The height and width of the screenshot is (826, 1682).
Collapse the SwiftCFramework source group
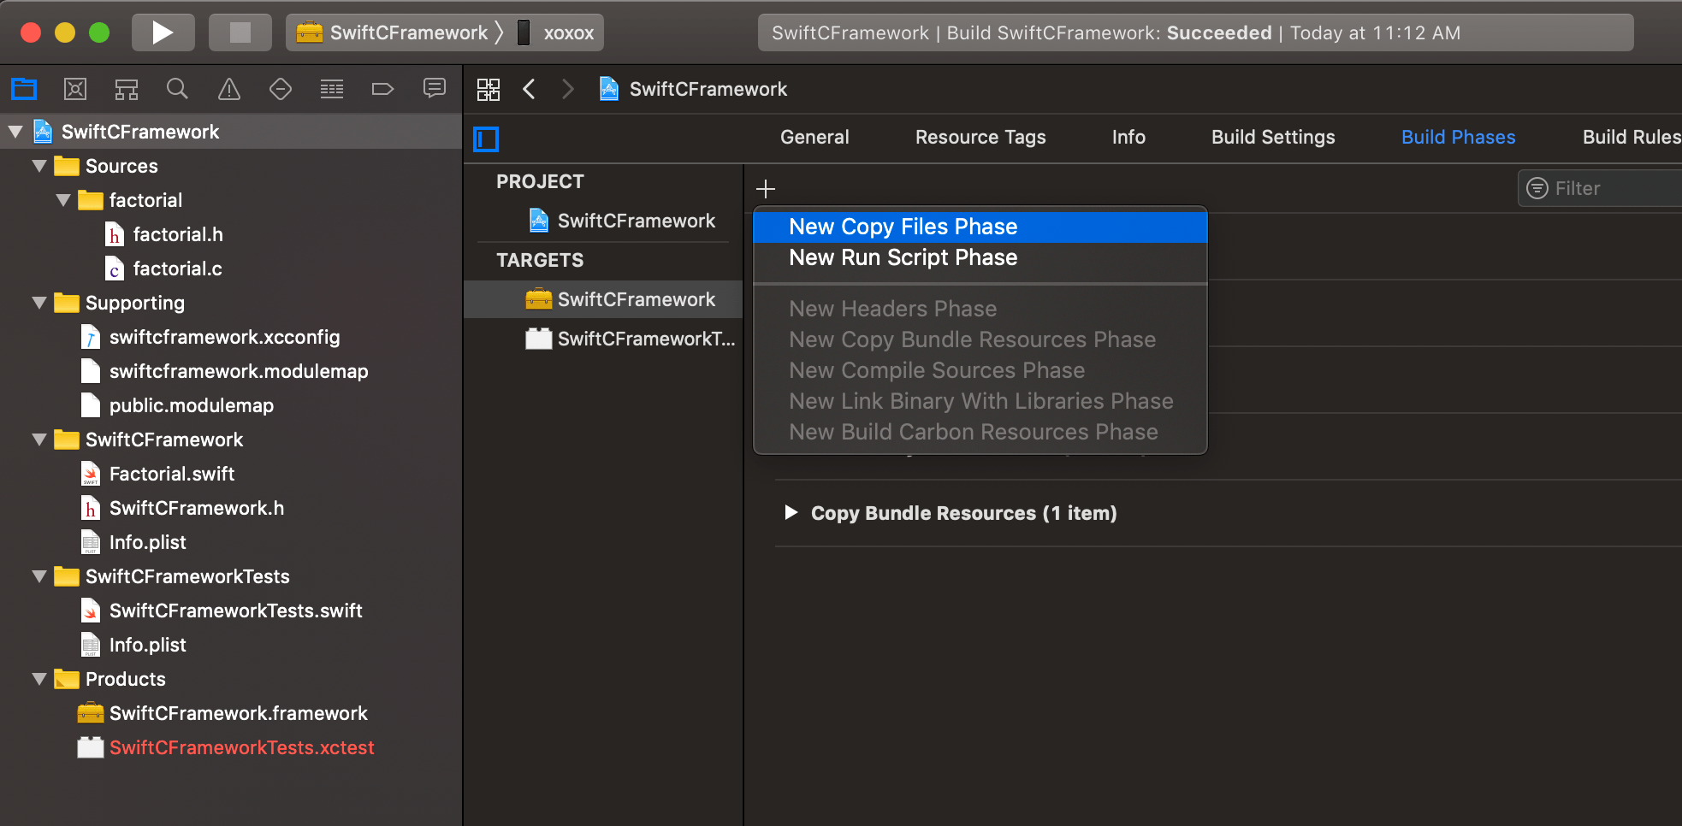click(x=39, y=440)
